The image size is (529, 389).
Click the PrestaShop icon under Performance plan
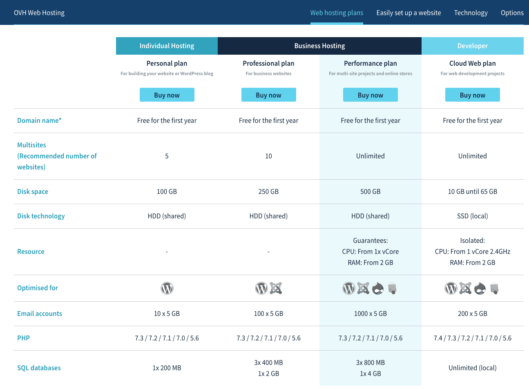[392, 288]
